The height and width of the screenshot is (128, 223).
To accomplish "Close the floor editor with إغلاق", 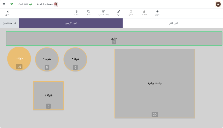I will tap(8, 13).
